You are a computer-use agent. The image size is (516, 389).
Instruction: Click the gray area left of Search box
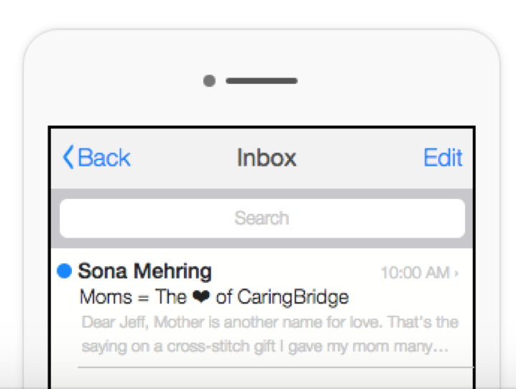pos(55,218)
